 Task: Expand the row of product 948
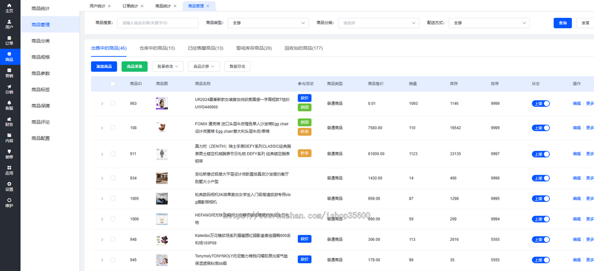102,239
